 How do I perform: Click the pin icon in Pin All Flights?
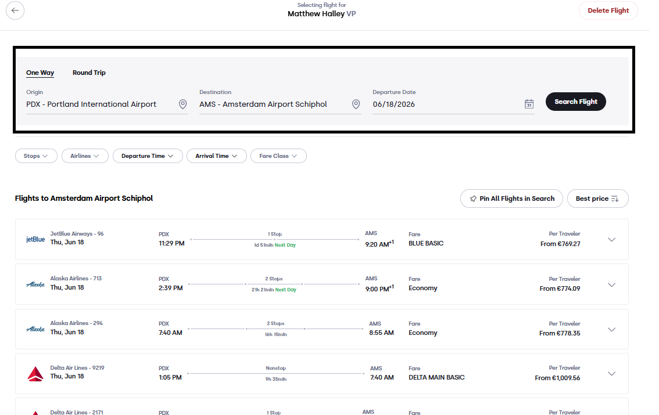[x=473, y=199]
